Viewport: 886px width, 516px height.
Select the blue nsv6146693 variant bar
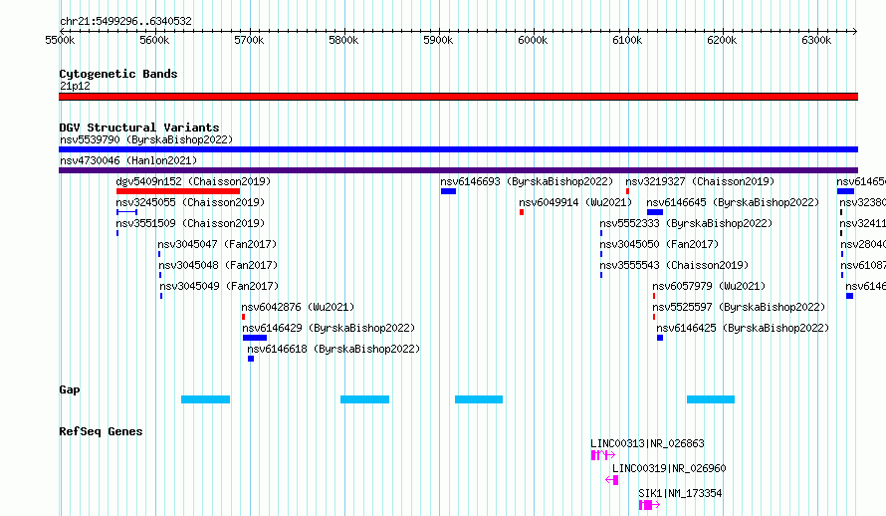click(x=449, y=191)
